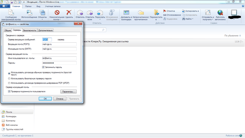Select the secure password authentication radio button
The width and height of the screenshot is (245, 138).
tap(9, 79)
